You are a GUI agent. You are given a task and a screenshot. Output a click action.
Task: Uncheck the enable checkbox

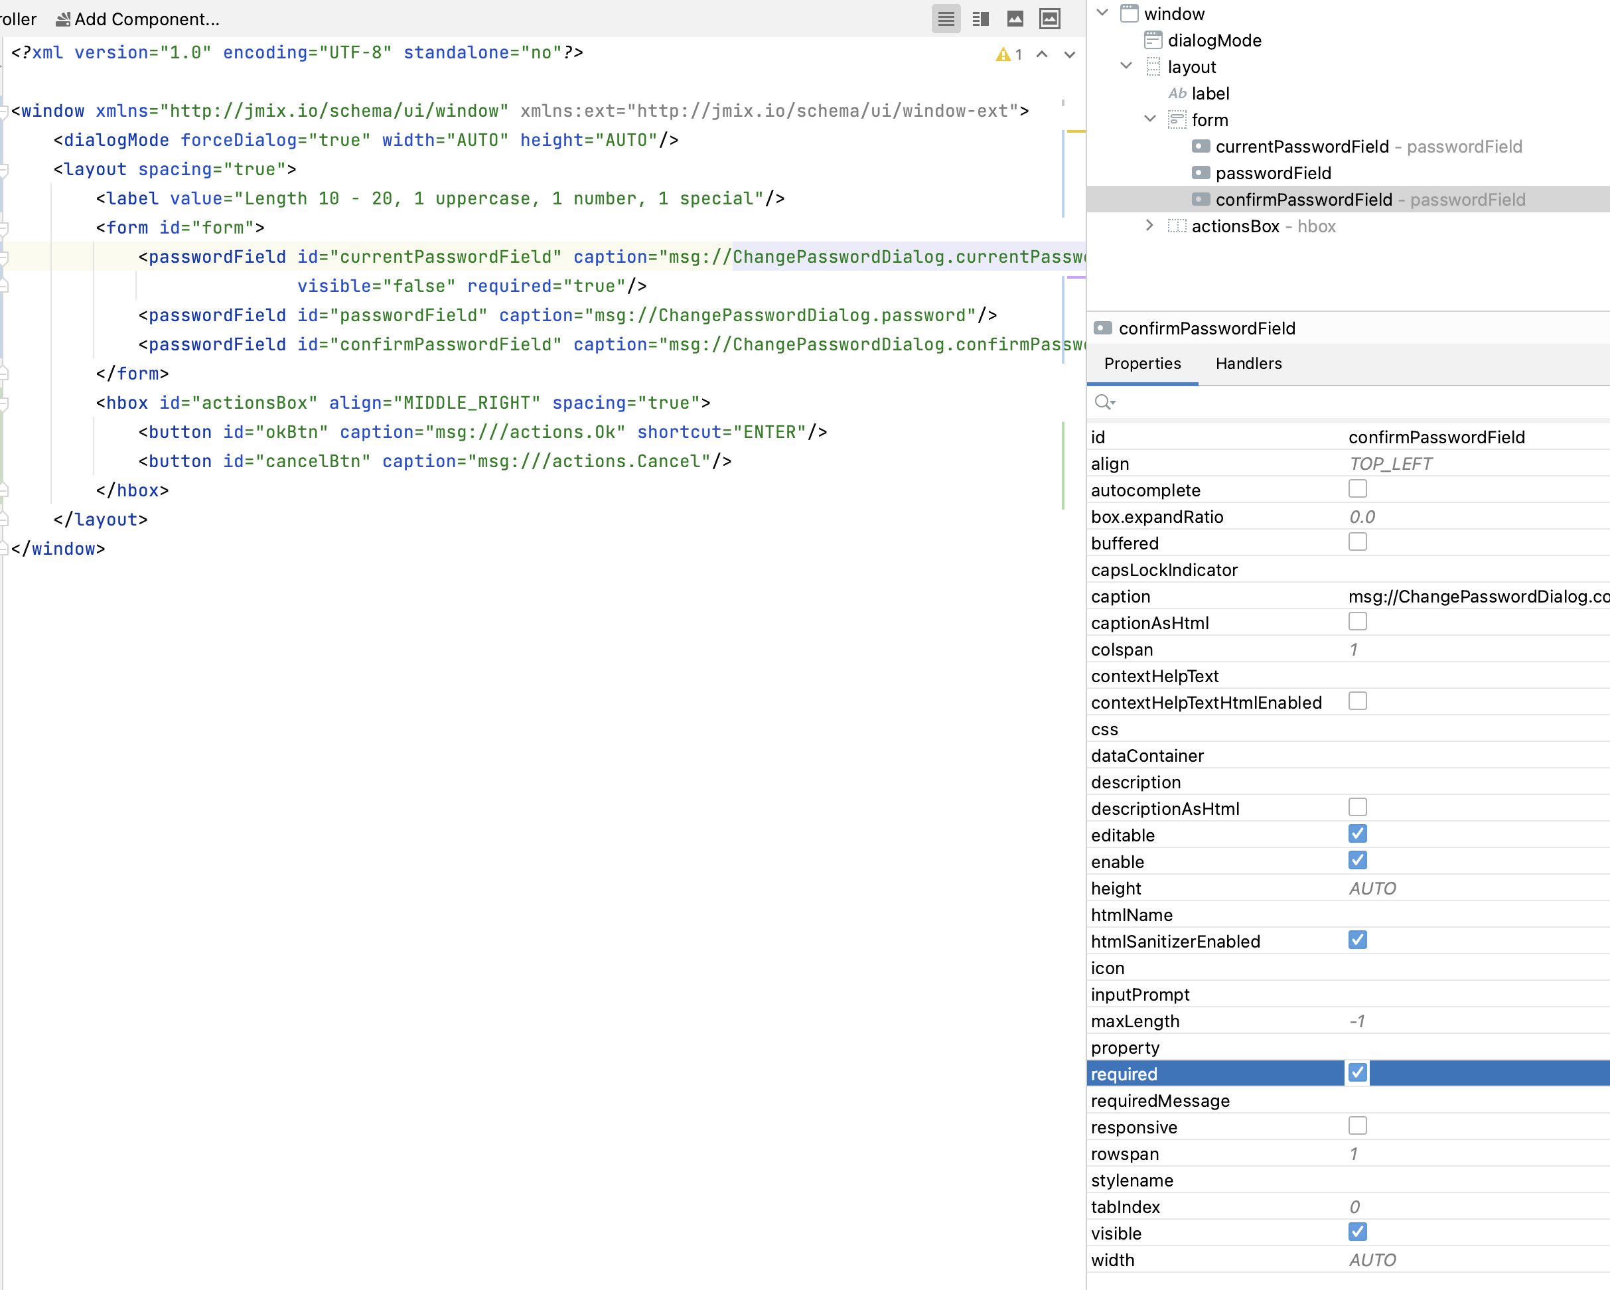tap(1358, 861)
